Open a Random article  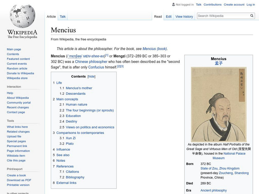pos(17,68)
